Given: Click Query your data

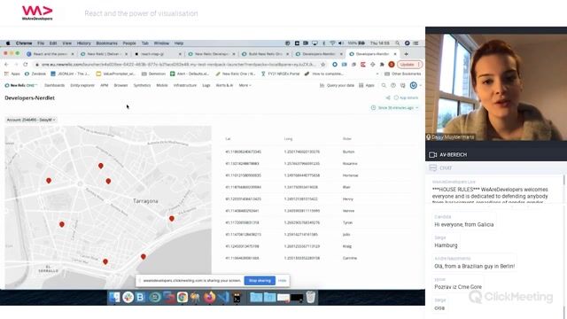Looking at the screenshot, I should (x=337, y=85).
